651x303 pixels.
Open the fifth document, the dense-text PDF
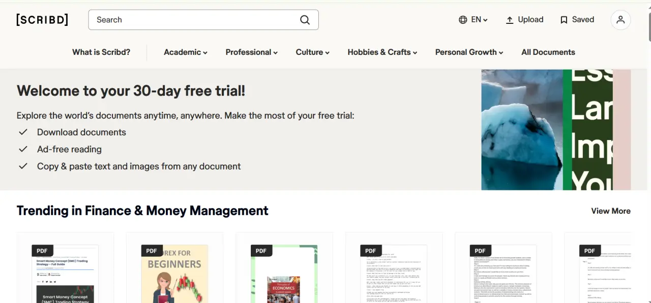pyautogui.click(x=503, y=274)
